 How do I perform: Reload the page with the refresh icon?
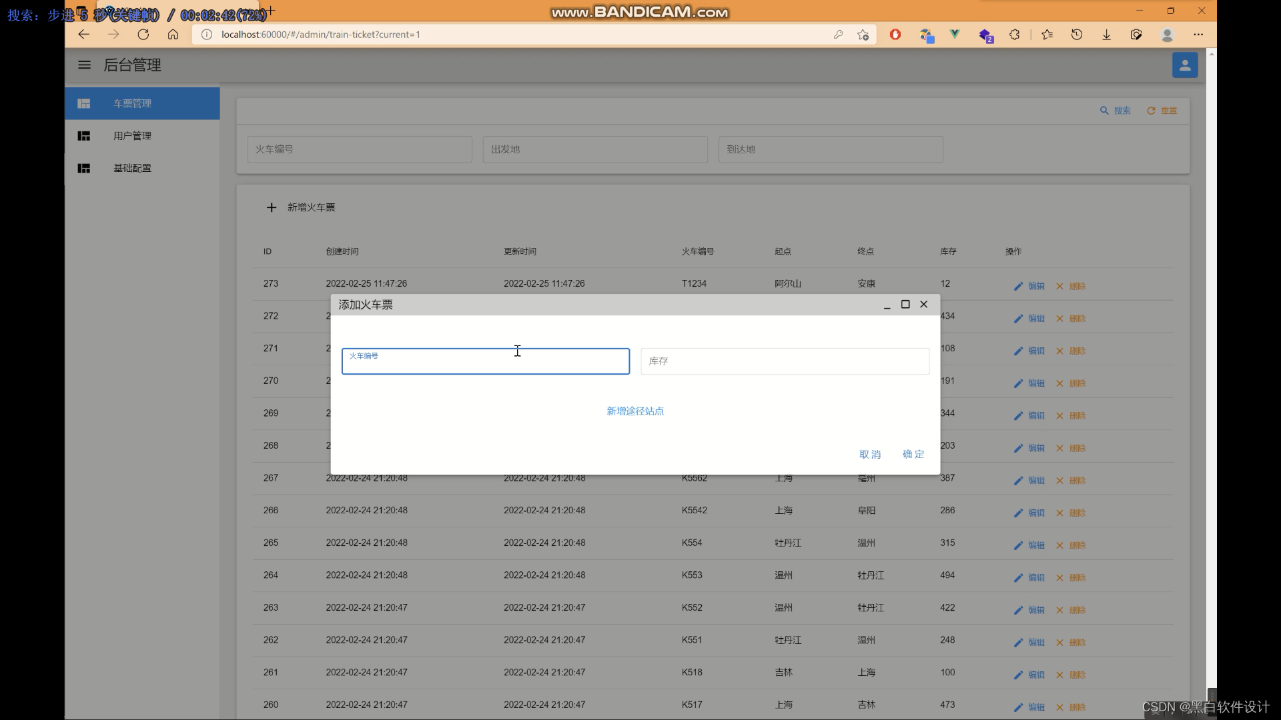pyautogui.click(x=143, y=35)
